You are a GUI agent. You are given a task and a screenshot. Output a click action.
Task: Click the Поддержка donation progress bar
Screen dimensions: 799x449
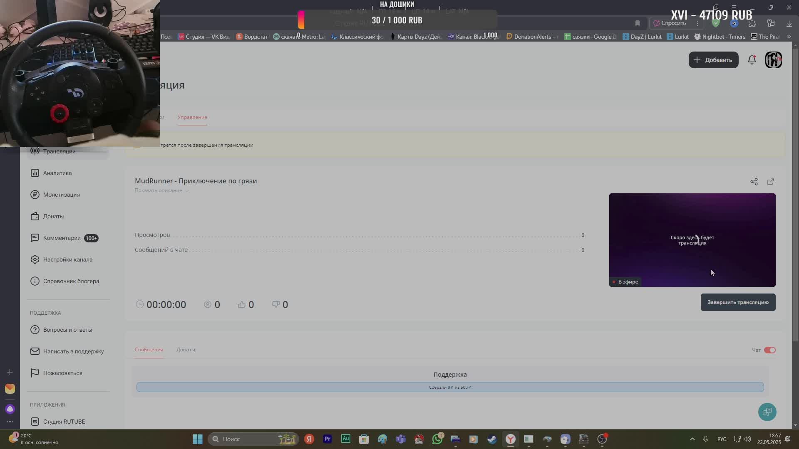point(450,387)
